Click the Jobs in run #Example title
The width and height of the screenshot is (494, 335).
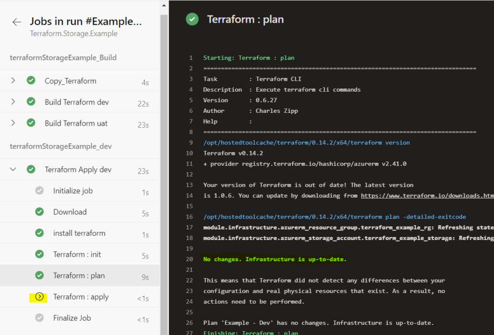coord(86,21)
